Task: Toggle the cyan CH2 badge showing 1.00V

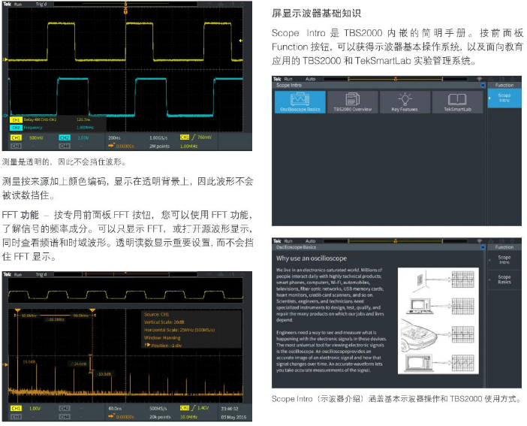Action: coord(65,137)
